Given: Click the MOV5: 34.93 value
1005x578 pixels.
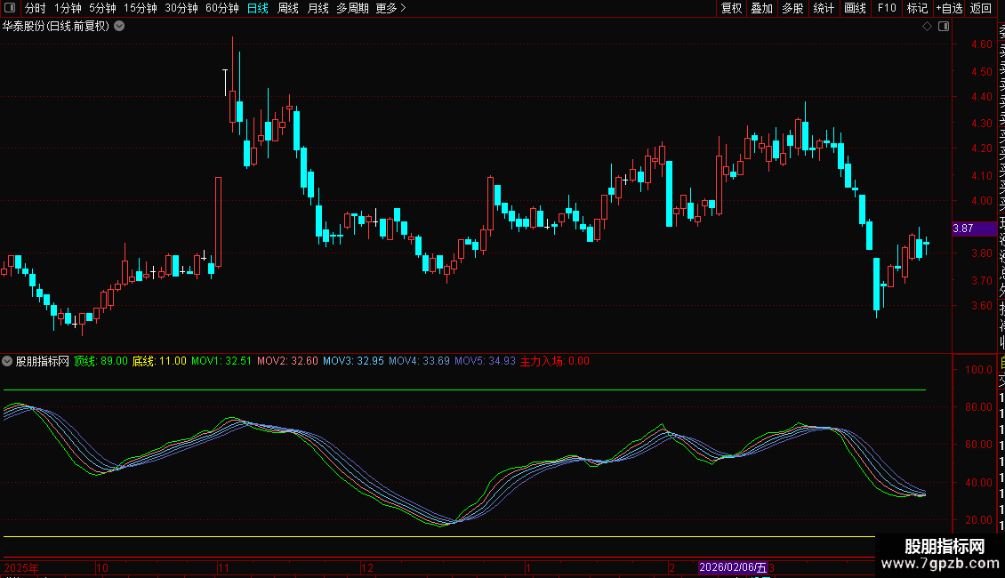Looking at the screenshot, I should [486, 361].
